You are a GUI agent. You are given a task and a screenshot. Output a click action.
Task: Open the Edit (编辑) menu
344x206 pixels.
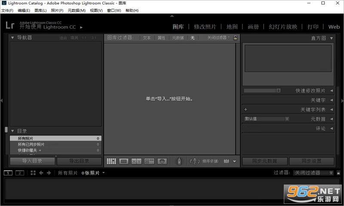tap(24, 10)
